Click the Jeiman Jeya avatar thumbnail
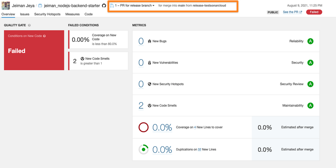This screenshot has height=168, width=336. (6, 6)
